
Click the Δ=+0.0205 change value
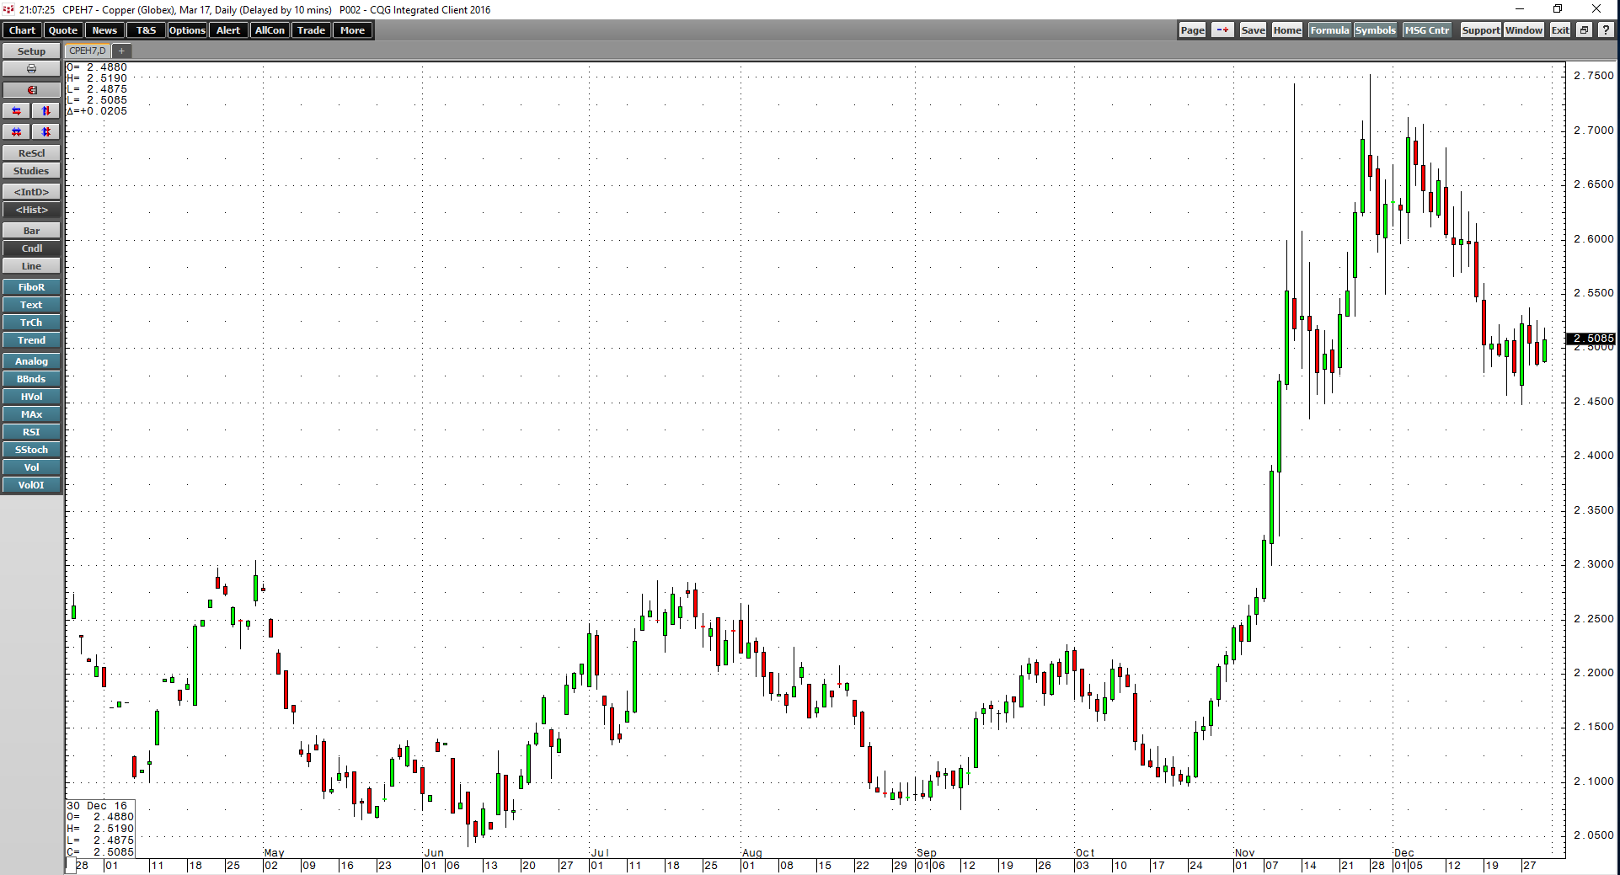(97, 111)
